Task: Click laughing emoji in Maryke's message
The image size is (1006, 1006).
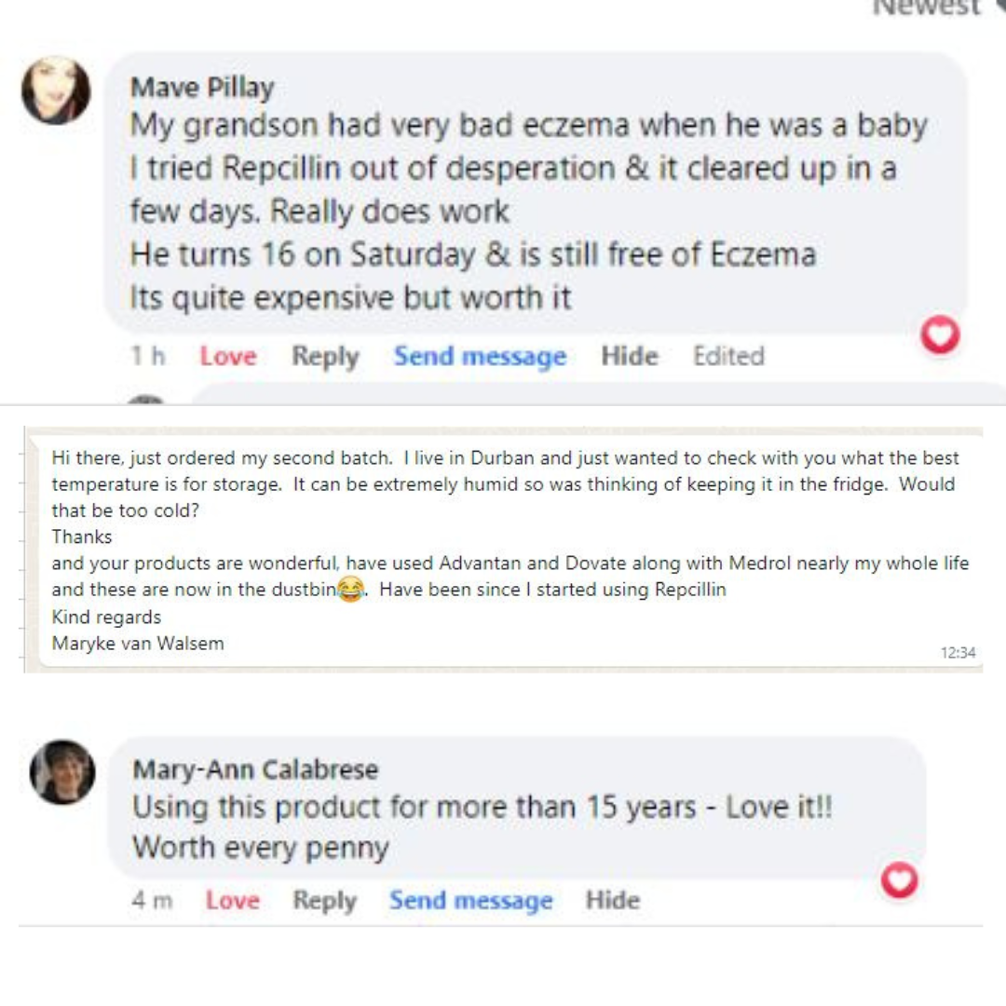Action: [x=350, y=590]
